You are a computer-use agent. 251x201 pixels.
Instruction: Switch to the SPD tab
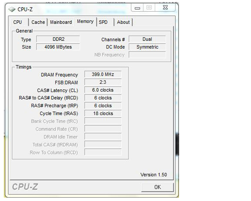[105, 22]
